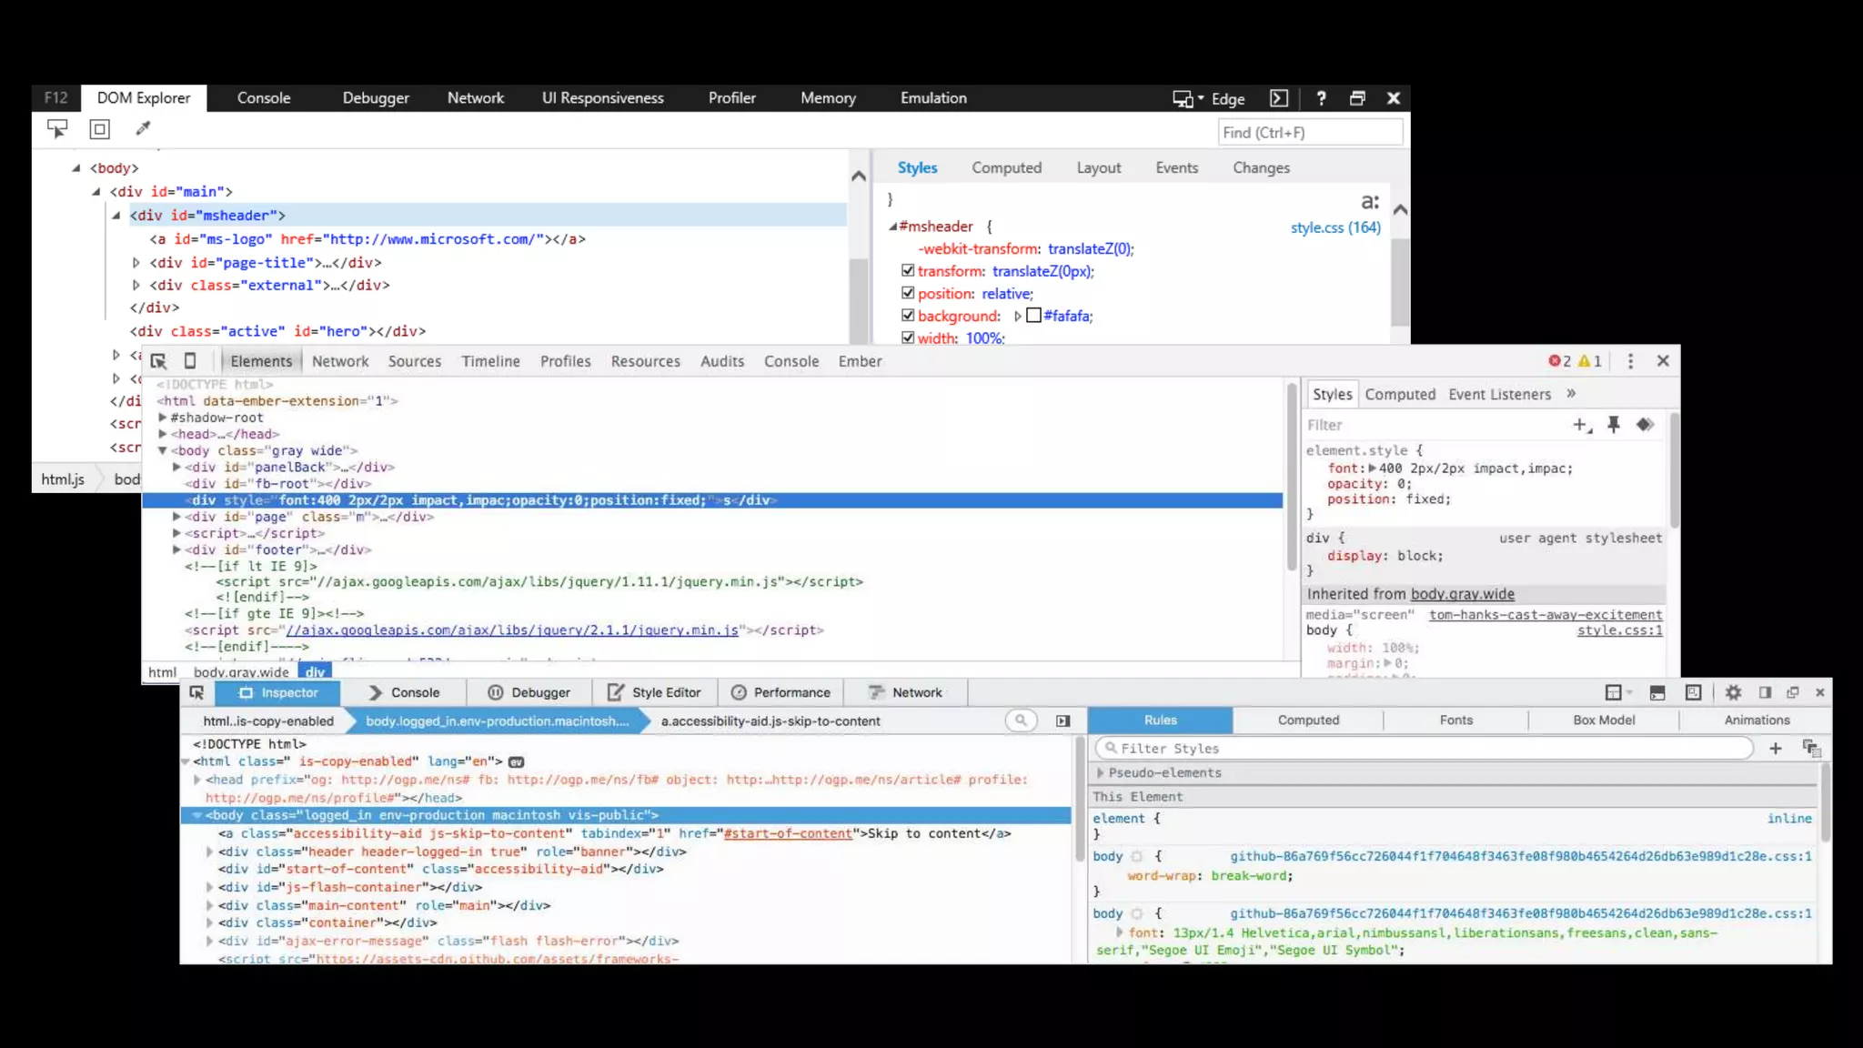The height and width of the screenshot is (1048, 1863).
Task: Select a.accessibility-aid breadcrumb in Firefox
Action: coord(770,721)
